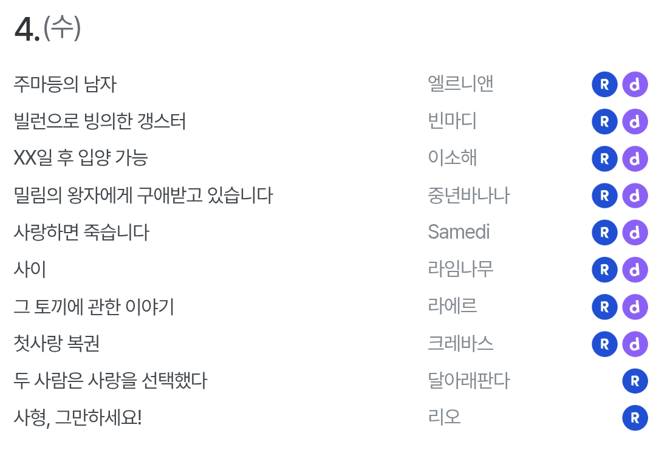Open the R icon next to 빈마디
This screenshot has width=656, height=450.
(604, 121)
